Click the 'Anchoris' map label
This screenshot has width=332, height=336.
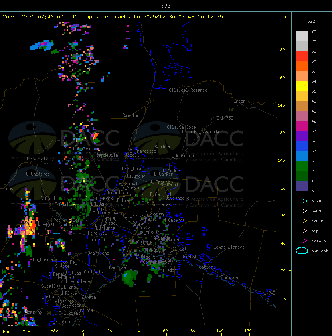[x=93, y=272]
